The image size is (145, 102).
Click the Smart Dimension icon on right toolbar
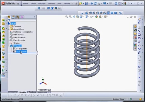click(139, 23)
